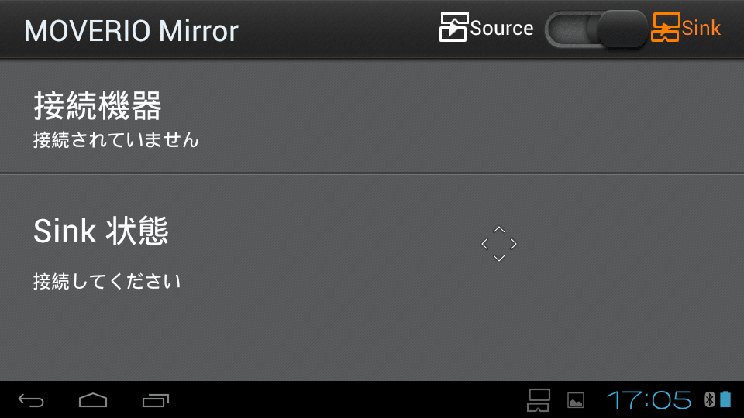Click the 17:05 clock
This screenshot has width=744, height=418.
pos(649,400)
